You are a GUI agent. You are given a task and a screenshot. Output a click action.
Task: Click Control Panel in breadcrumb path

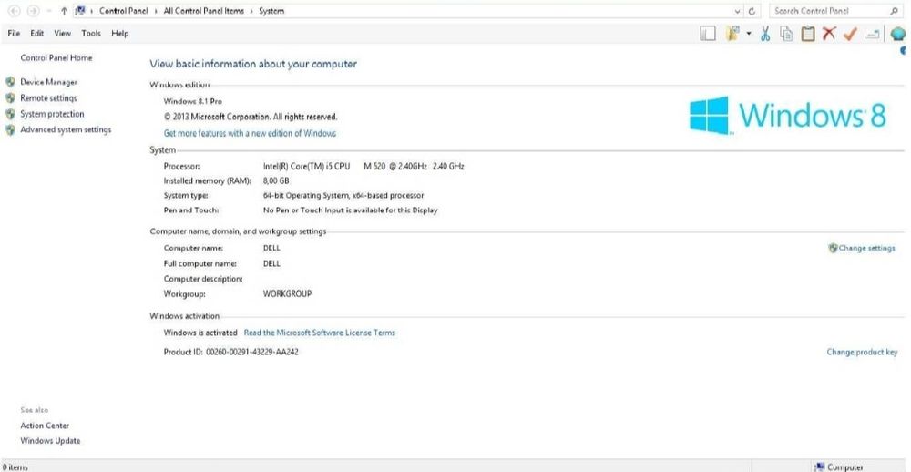pyautogui.click(x=124, y=11)
